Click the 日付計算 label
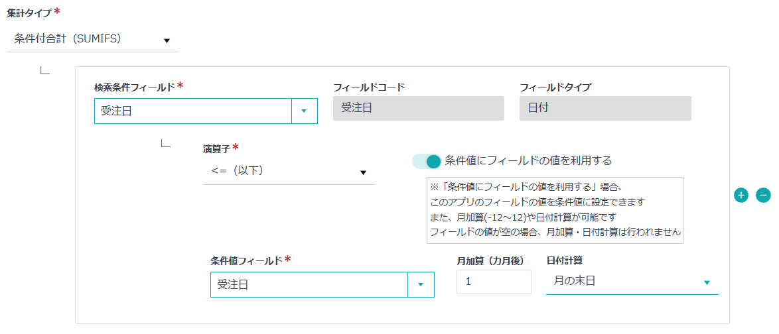779x334 pixels. (x=564, y=260)
